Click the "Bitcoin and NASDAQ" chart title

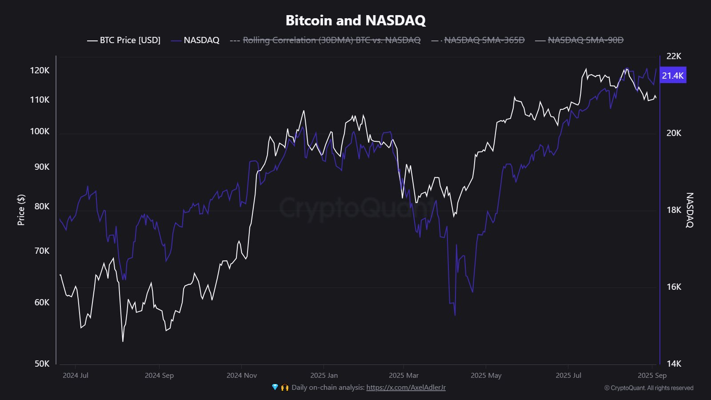(x=355, y=20)
